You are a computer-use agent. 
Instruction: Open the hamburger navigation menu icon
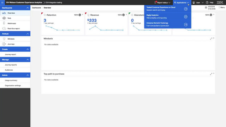point(2,2)
